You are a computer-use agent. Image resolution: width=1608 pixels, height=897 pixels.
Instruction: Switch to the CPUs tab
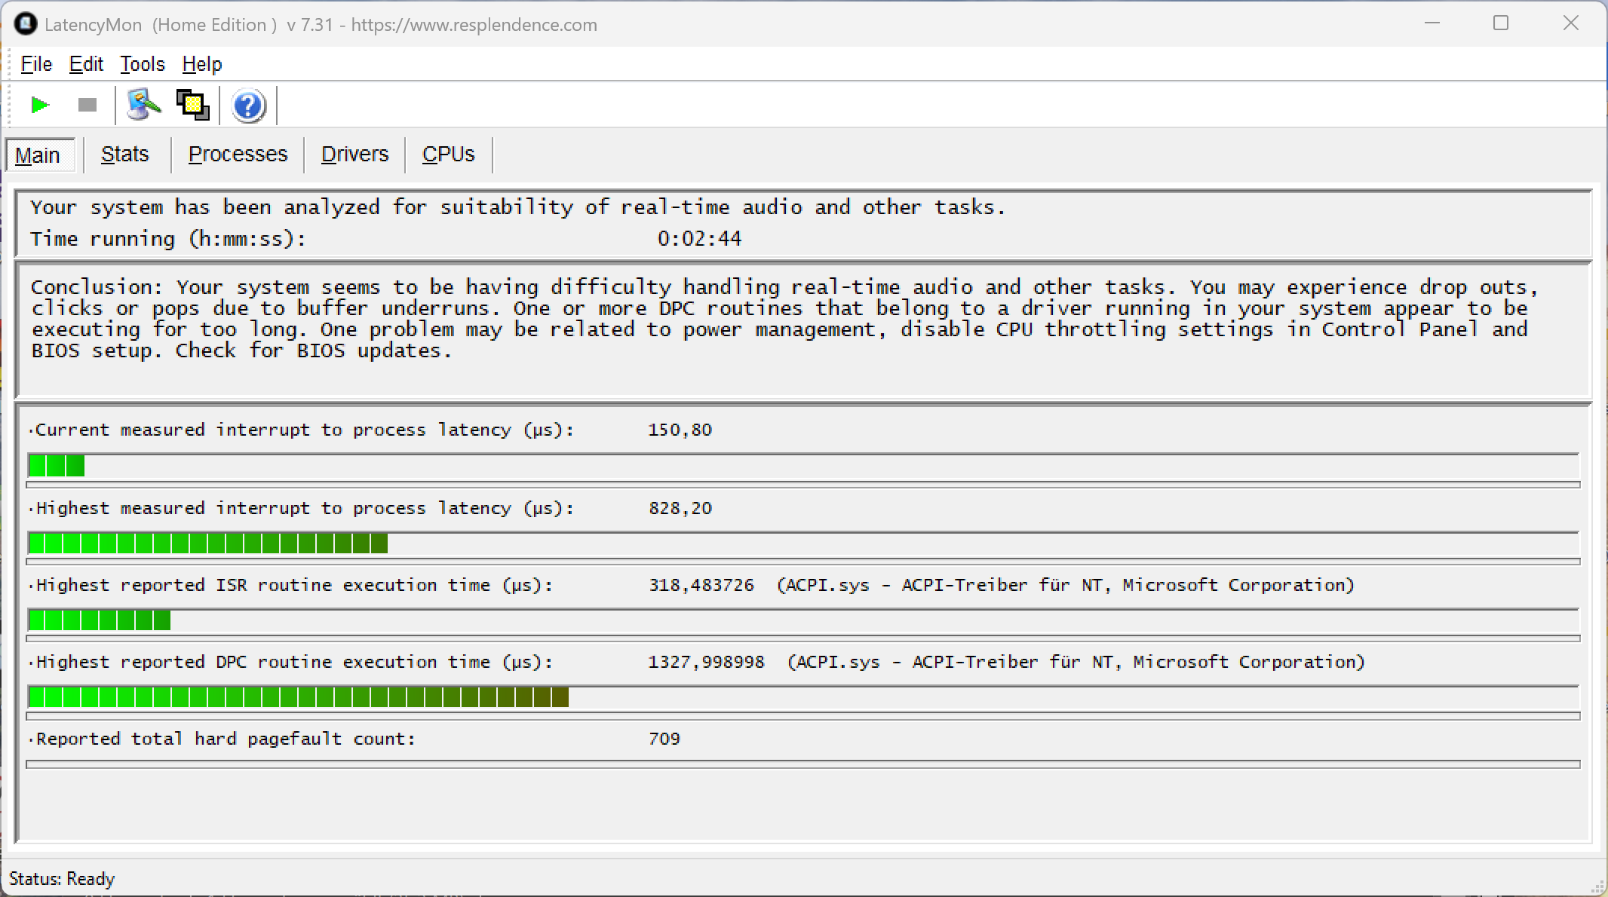pyautogui.click(x=448, y=155)
